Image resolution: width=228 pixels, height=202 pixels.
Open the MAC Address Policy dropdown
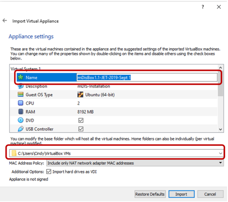220,163
